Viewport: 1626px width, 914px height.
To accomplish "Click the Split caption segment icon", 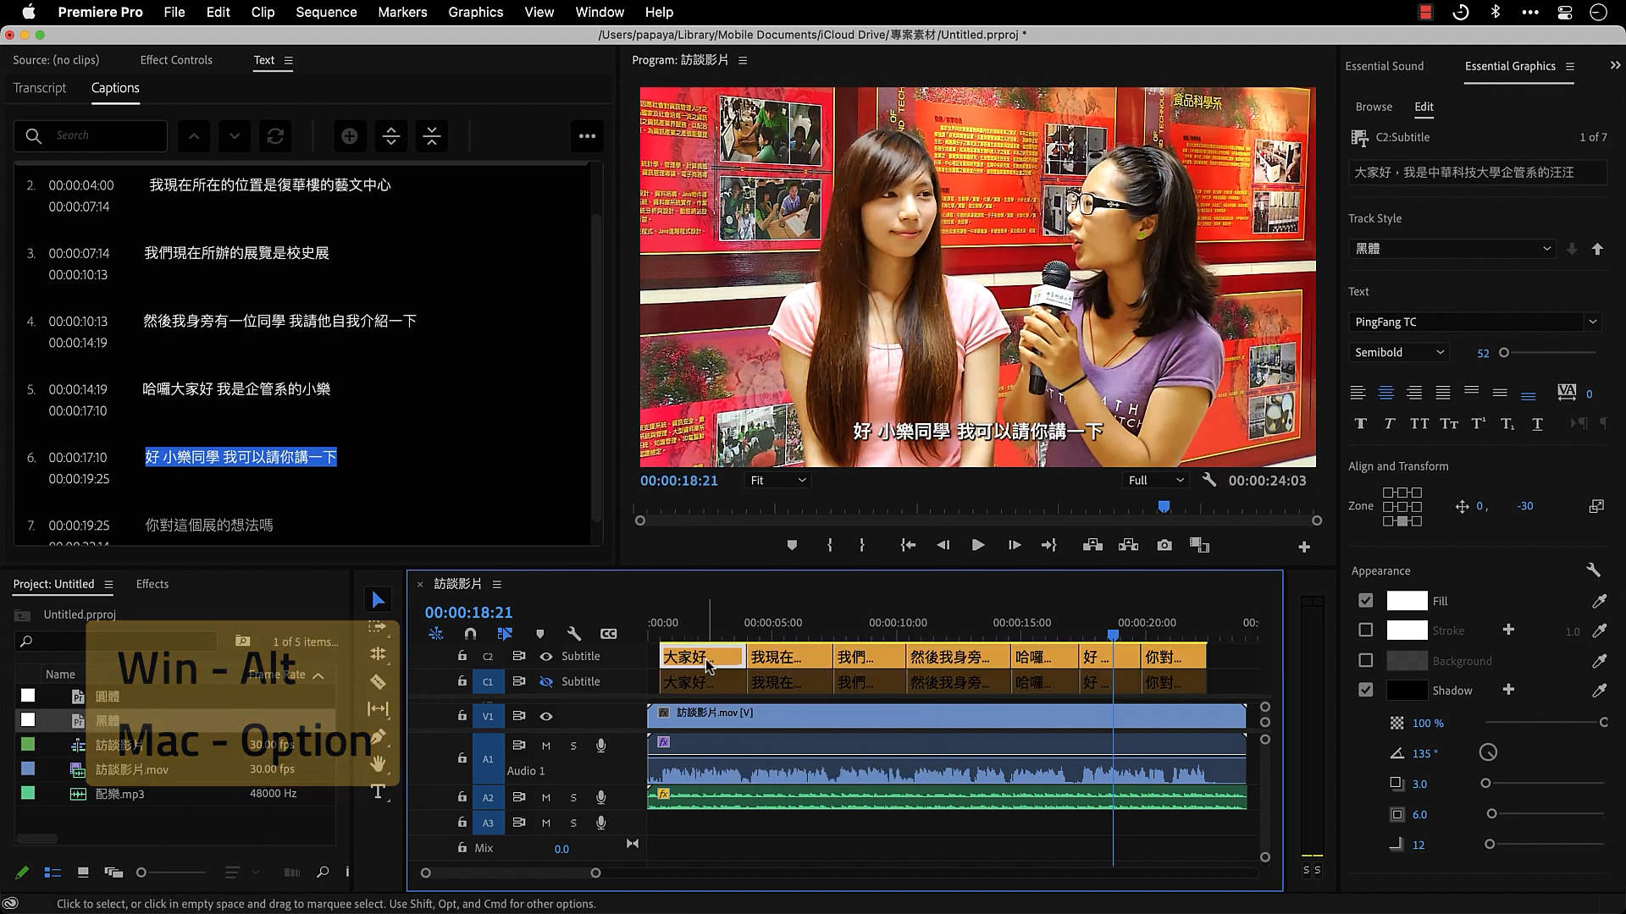I will [x=390, y=136].
